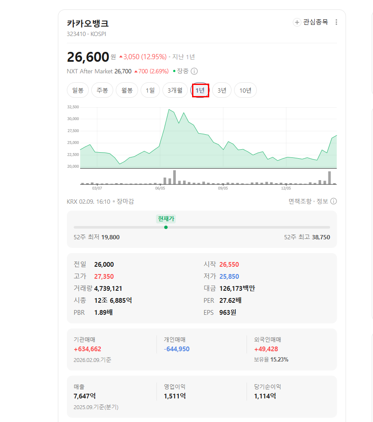Click the 고가 value 27,350

(x=104, y=276)
